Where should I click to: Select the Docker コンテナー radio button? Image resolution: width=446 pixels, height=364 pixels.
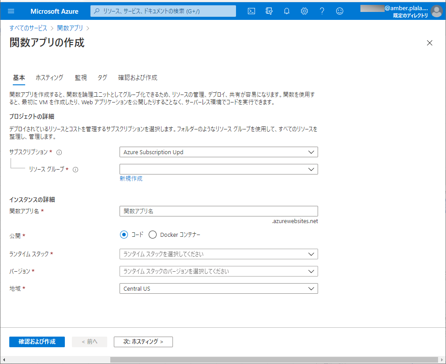tap(153, 235)
